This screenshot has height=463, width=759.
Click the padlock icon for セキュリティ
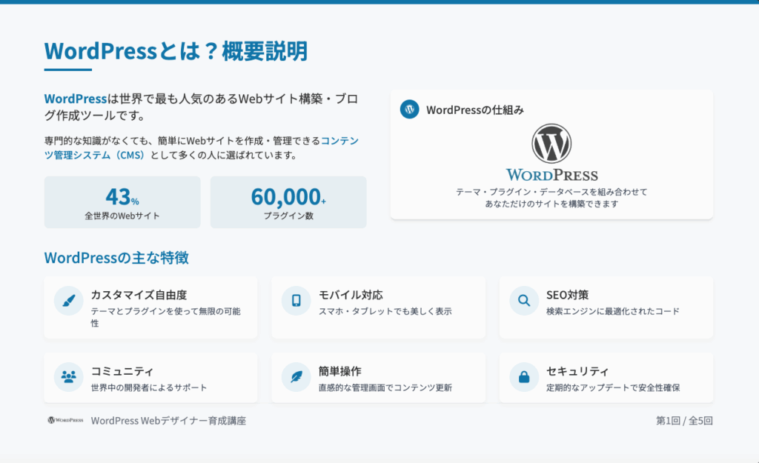click(524, 377)
